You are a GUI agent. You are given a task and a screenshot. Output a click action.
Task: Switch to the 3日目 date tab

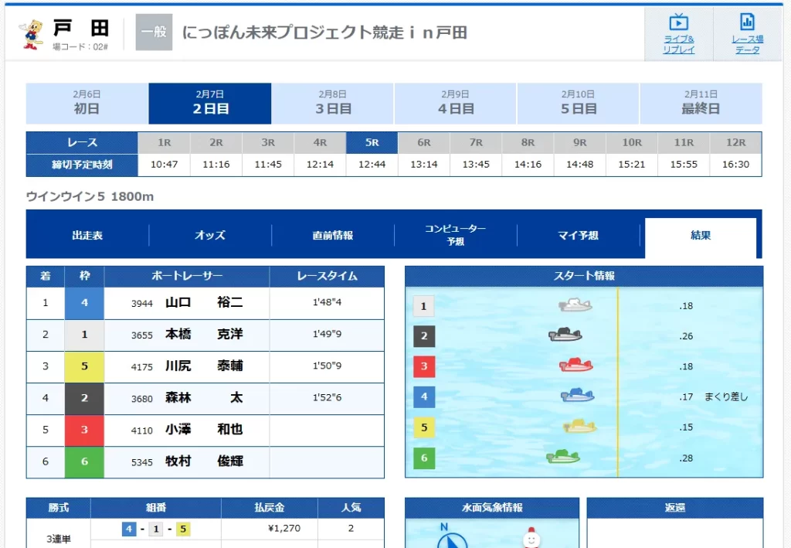333,103
